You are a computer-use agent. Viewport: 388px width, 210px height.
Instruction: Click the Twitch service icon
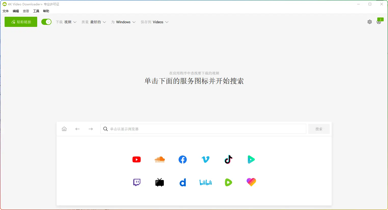click(x=137, y=182)
